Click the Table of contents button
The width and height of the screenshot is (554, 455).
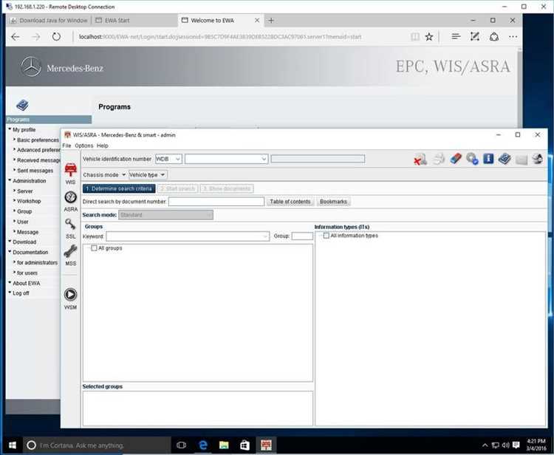(x=290, y=202)
